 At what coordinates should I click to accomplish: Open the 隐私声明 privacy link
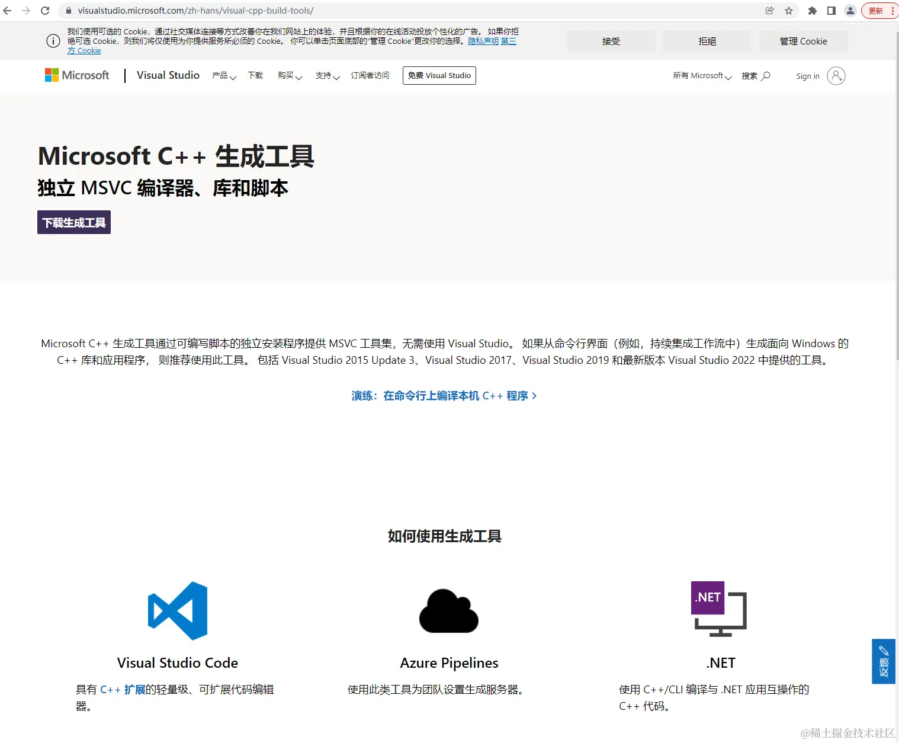pos(483,41)
